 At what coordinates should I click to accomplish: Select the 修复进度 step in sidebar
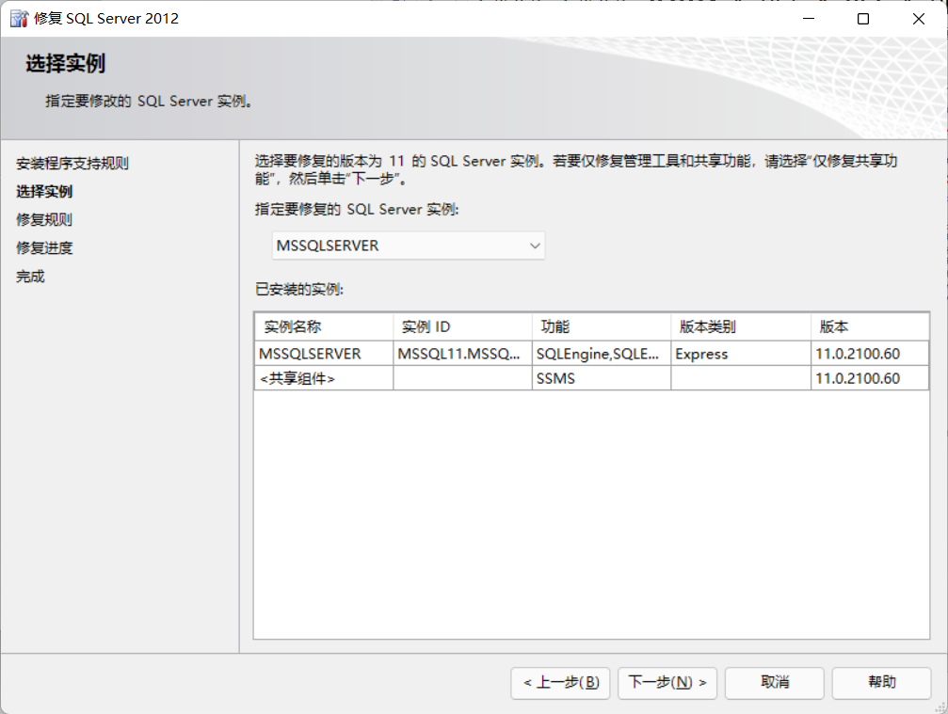coord(44,248)
